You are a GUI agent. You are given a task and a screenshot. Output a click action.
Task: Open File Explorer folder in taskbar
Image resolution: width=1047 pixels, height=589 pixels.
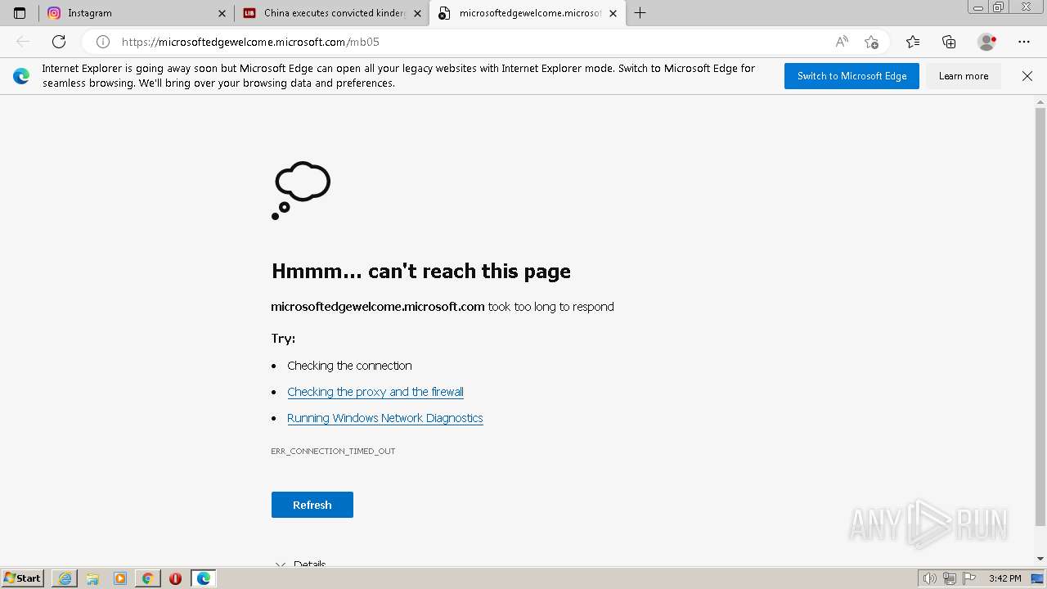[92, 578]
